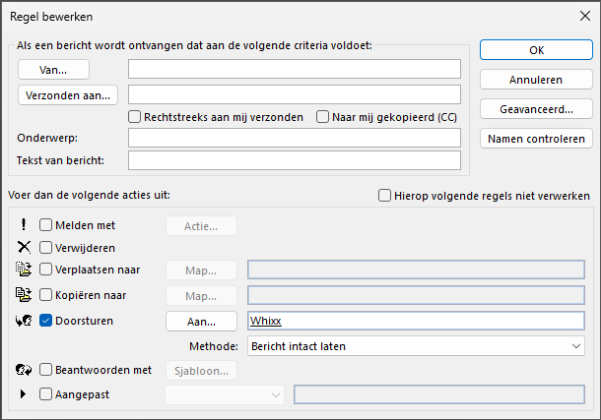
Task: Tick Rechtstreeks aan mij verzonden
Action: click(x=135, y=117)
